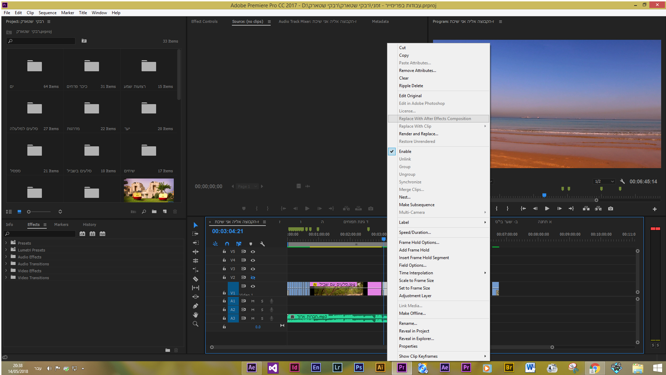The height and width of the screenshot is (375, 666).
Task: Toggle timeline Snap magnet icon
Action: (227, 244)
